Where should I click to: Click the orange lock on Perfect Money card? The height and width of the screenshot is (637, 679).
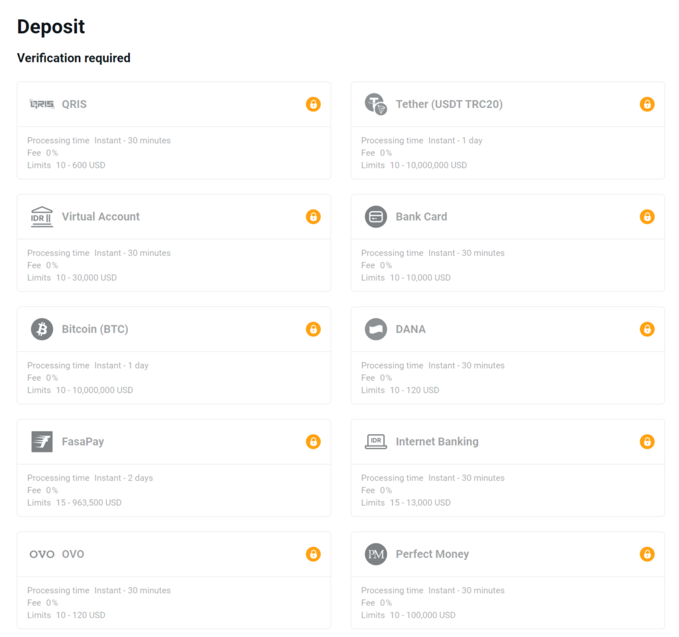click(647, 554)
